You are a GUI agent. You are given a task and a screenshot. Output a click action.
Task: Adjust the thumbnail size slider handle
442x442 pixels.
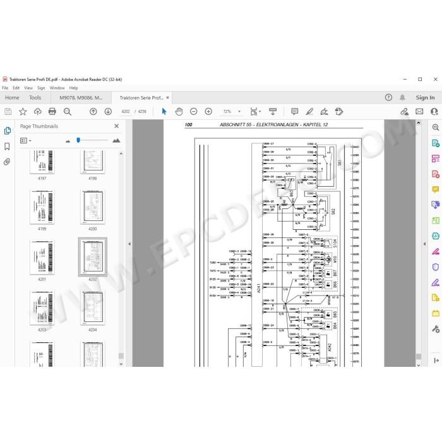78,140
